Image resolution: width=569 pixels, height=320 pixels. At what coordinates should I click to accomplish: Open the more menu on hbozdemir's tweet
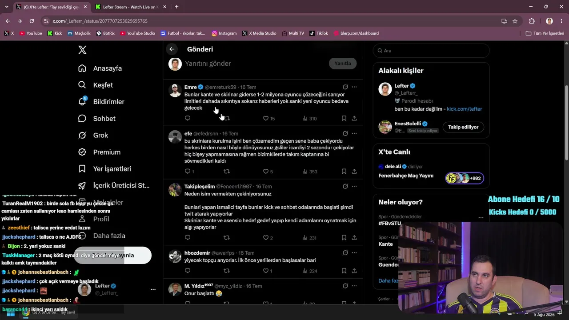pyautogui.click(x=354, y=253)
